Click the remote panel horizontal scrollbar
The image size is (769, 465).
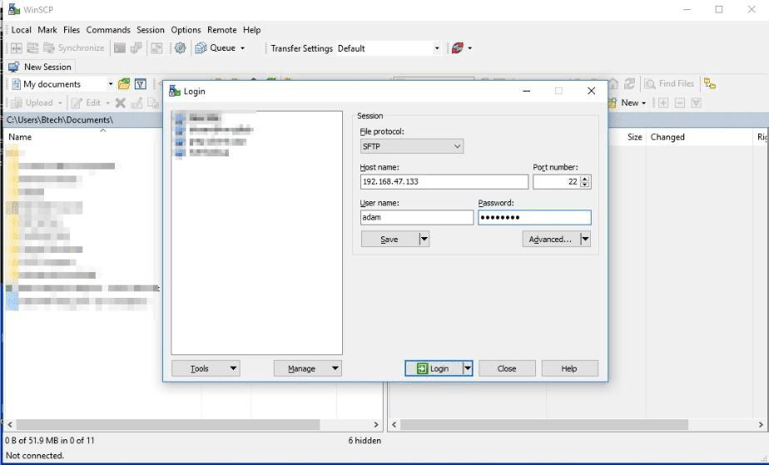coord(544,424)
